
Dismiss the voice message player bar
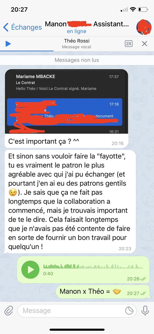(145, 44)
